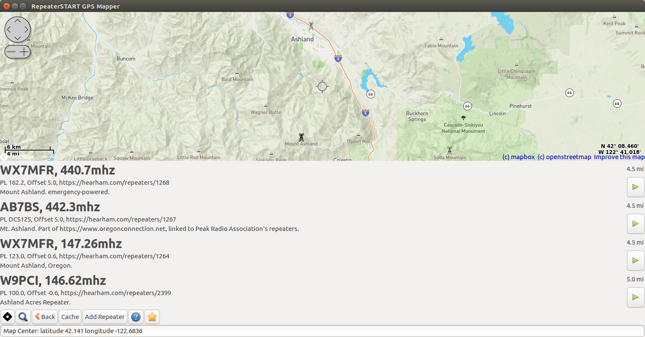Viewport: 645px width, 337px height.
Task: Play transmission tone for WX7MFR 440.7mhz
Action: click(x=635, y=187)
